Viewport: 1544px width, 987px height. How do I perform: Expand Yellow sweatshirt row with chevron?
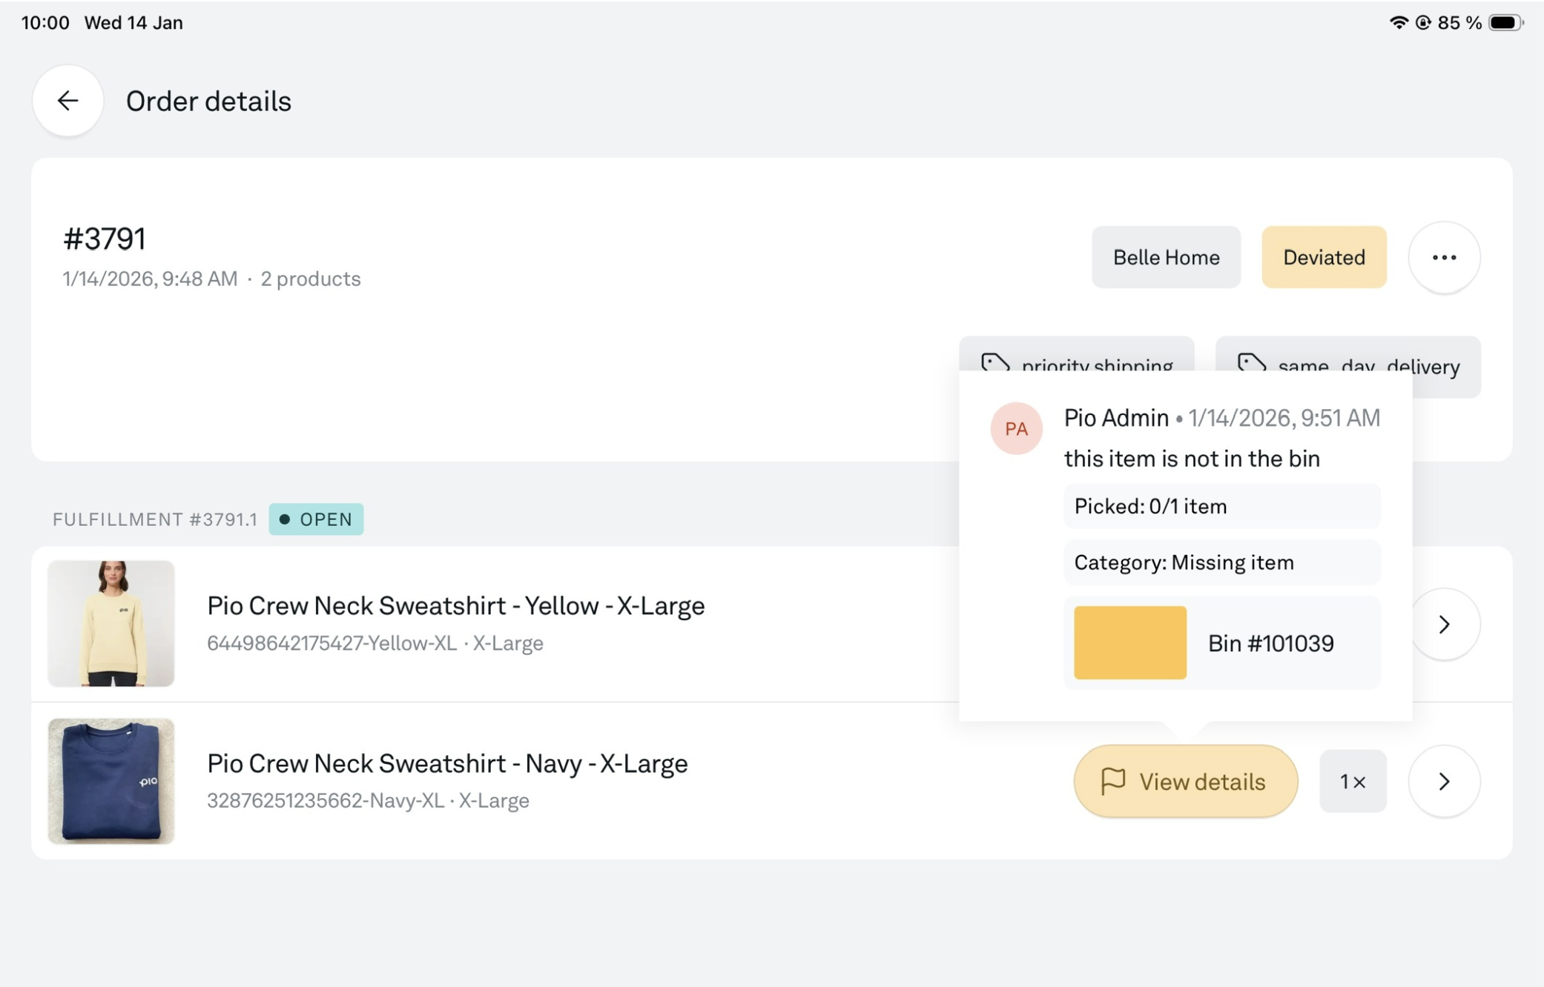click(1443, 624)
